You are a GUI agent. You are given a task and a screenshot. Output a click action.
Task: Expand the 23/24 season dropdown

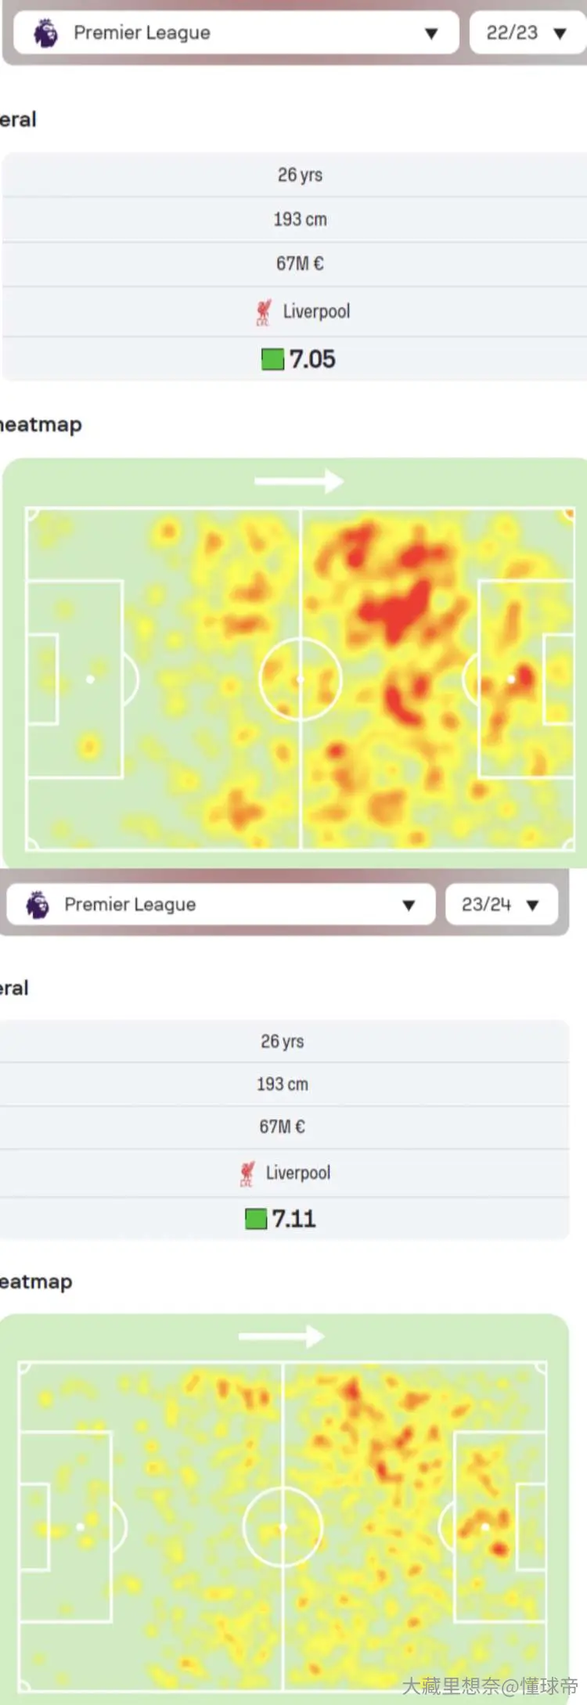pos(502,904)
